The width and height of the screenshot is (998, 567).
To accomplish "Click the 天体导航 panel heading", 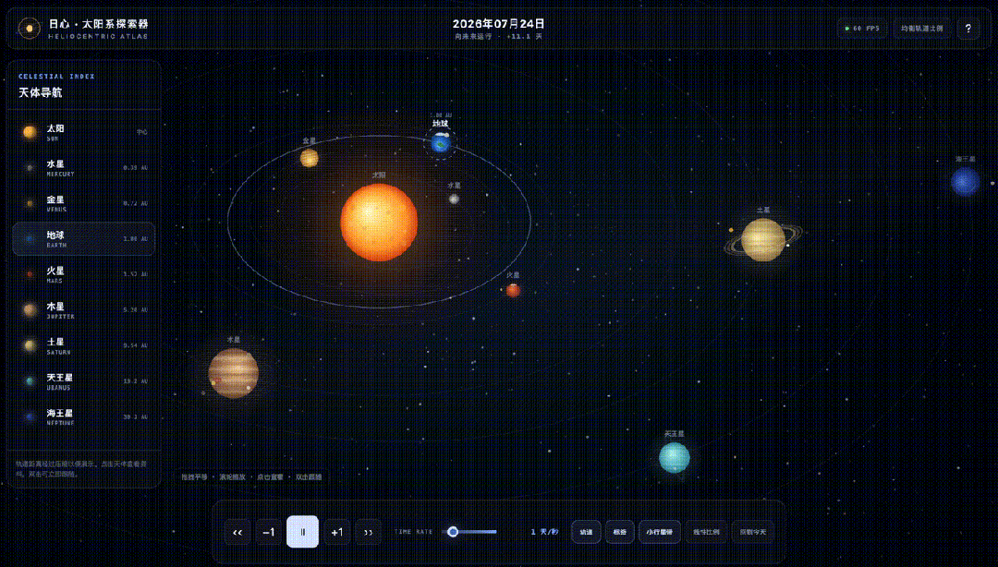I will (40, 92).
